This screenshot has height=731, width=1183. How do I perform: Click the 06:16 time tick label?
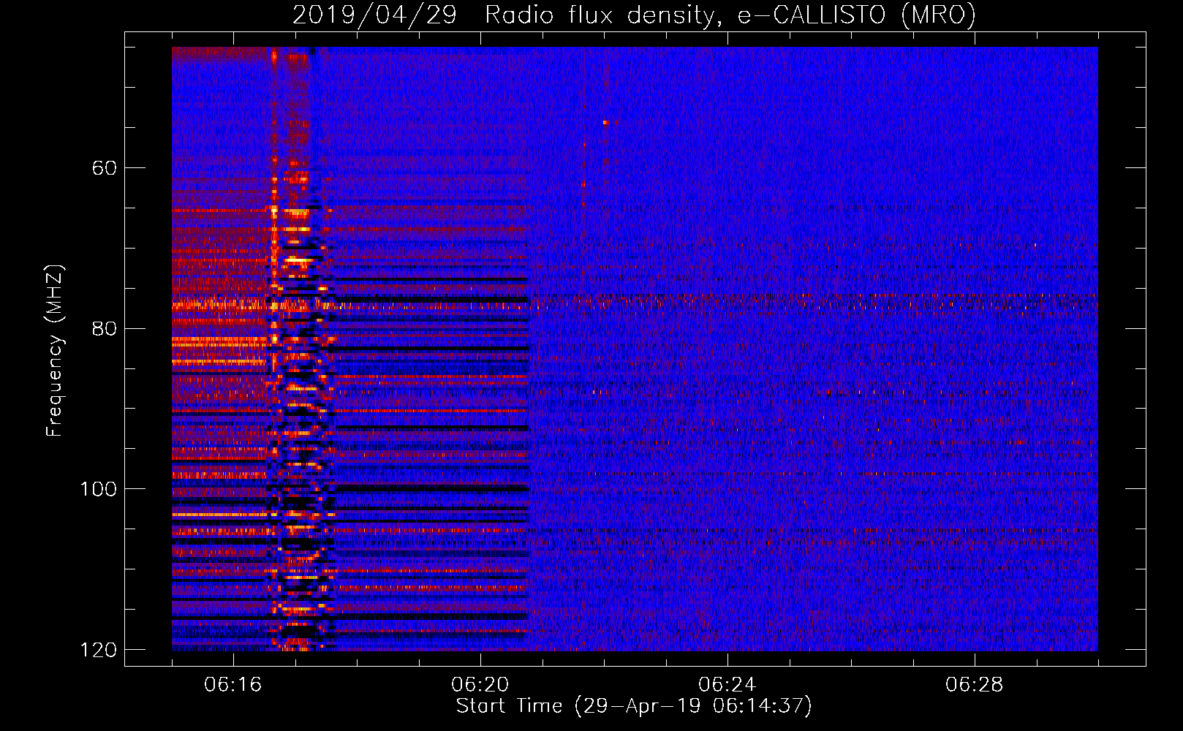[x=233, y=684]
